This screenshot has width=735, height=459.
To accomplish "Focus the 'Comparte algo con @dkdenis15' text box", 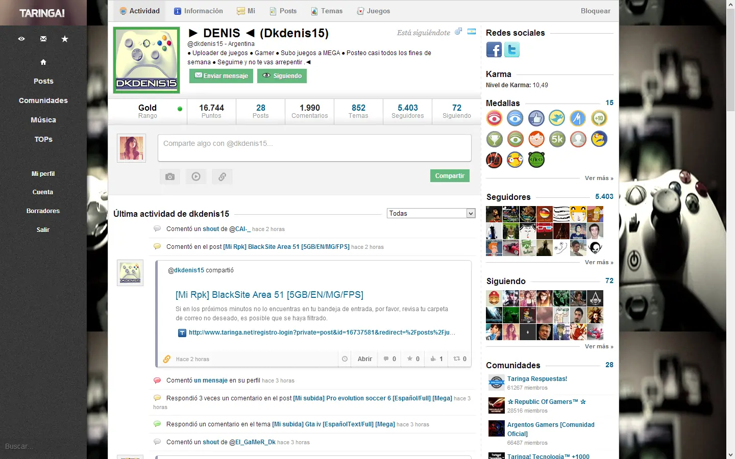I will coord(314,148).
